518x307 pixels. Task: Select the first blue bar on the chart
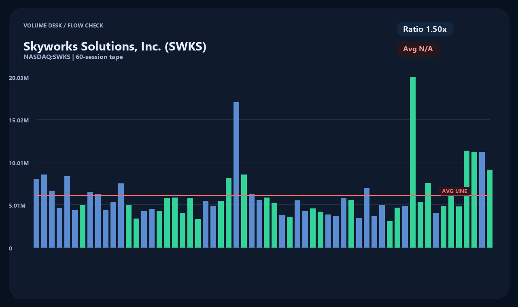(x=36, y=213)
